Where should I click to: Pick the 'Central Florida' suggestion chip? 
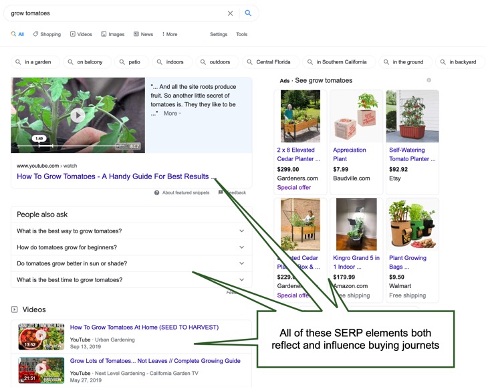271,62
